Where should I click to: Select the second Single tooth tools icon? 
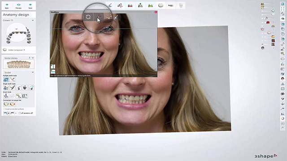point(12,88)
